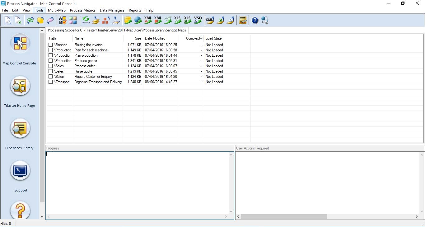The width and height of the screenshot is (425, 227).
Task: Click the Support link in the sidebar
Action: point(20,171)
